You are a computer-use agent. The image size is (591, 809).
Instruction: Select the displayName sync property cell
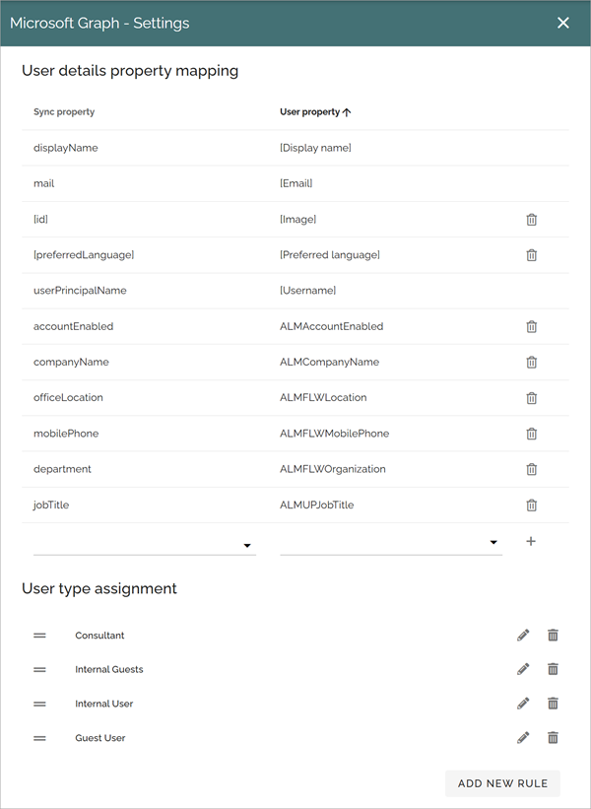coord(65,148)
